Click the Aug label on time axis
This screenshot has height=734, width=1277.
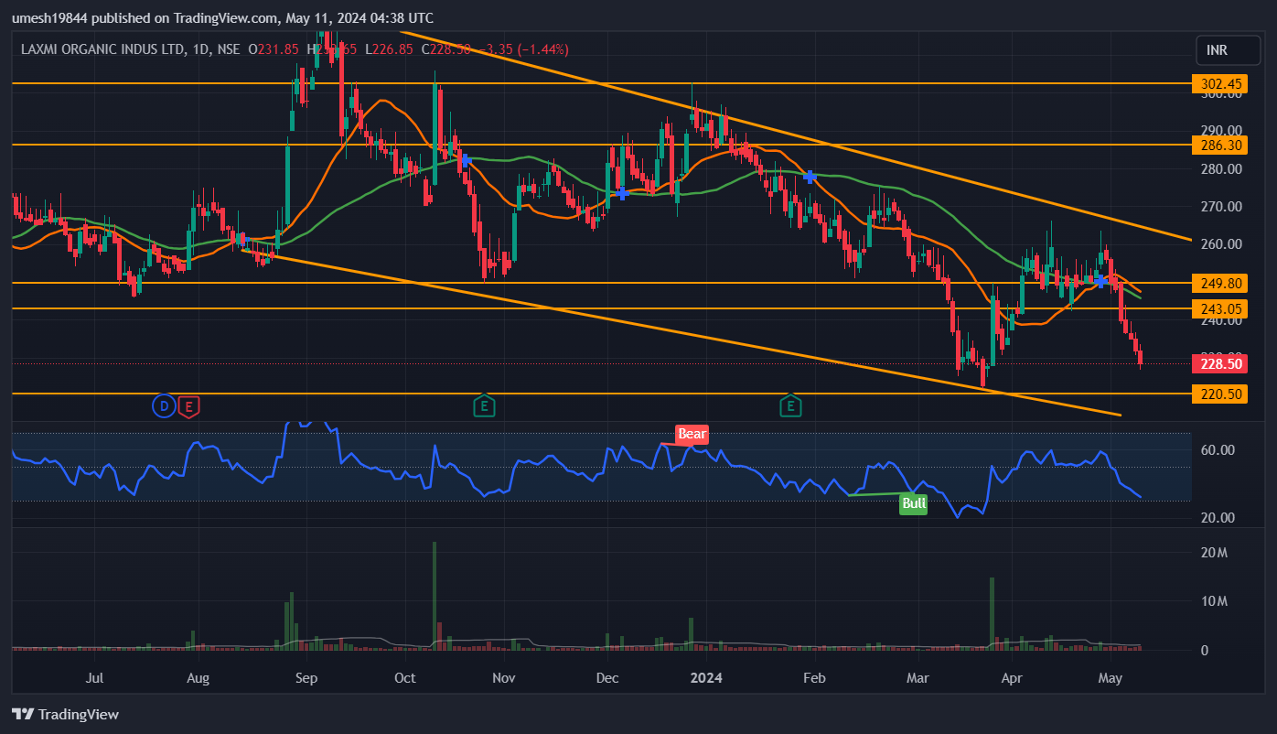pyautogui.click(x=198, y=679)
